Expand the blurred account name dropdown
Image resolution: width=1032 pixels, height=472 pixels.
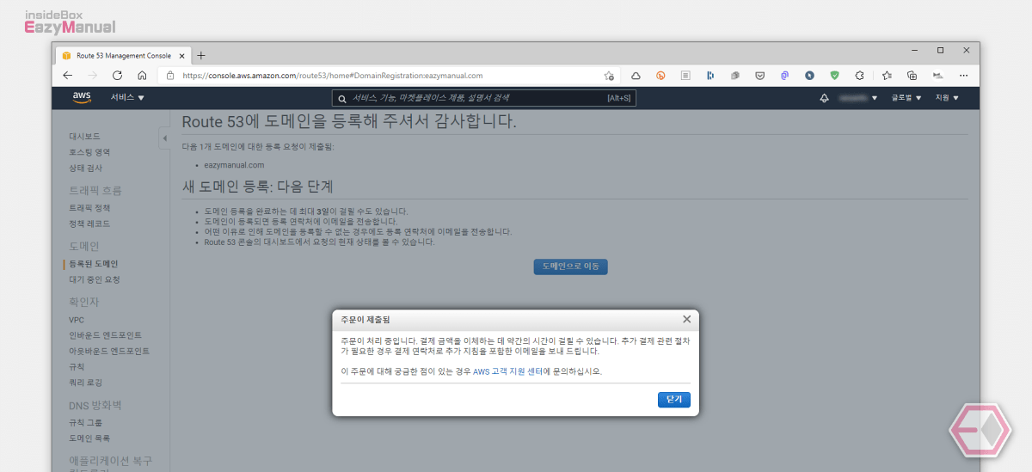859,98
